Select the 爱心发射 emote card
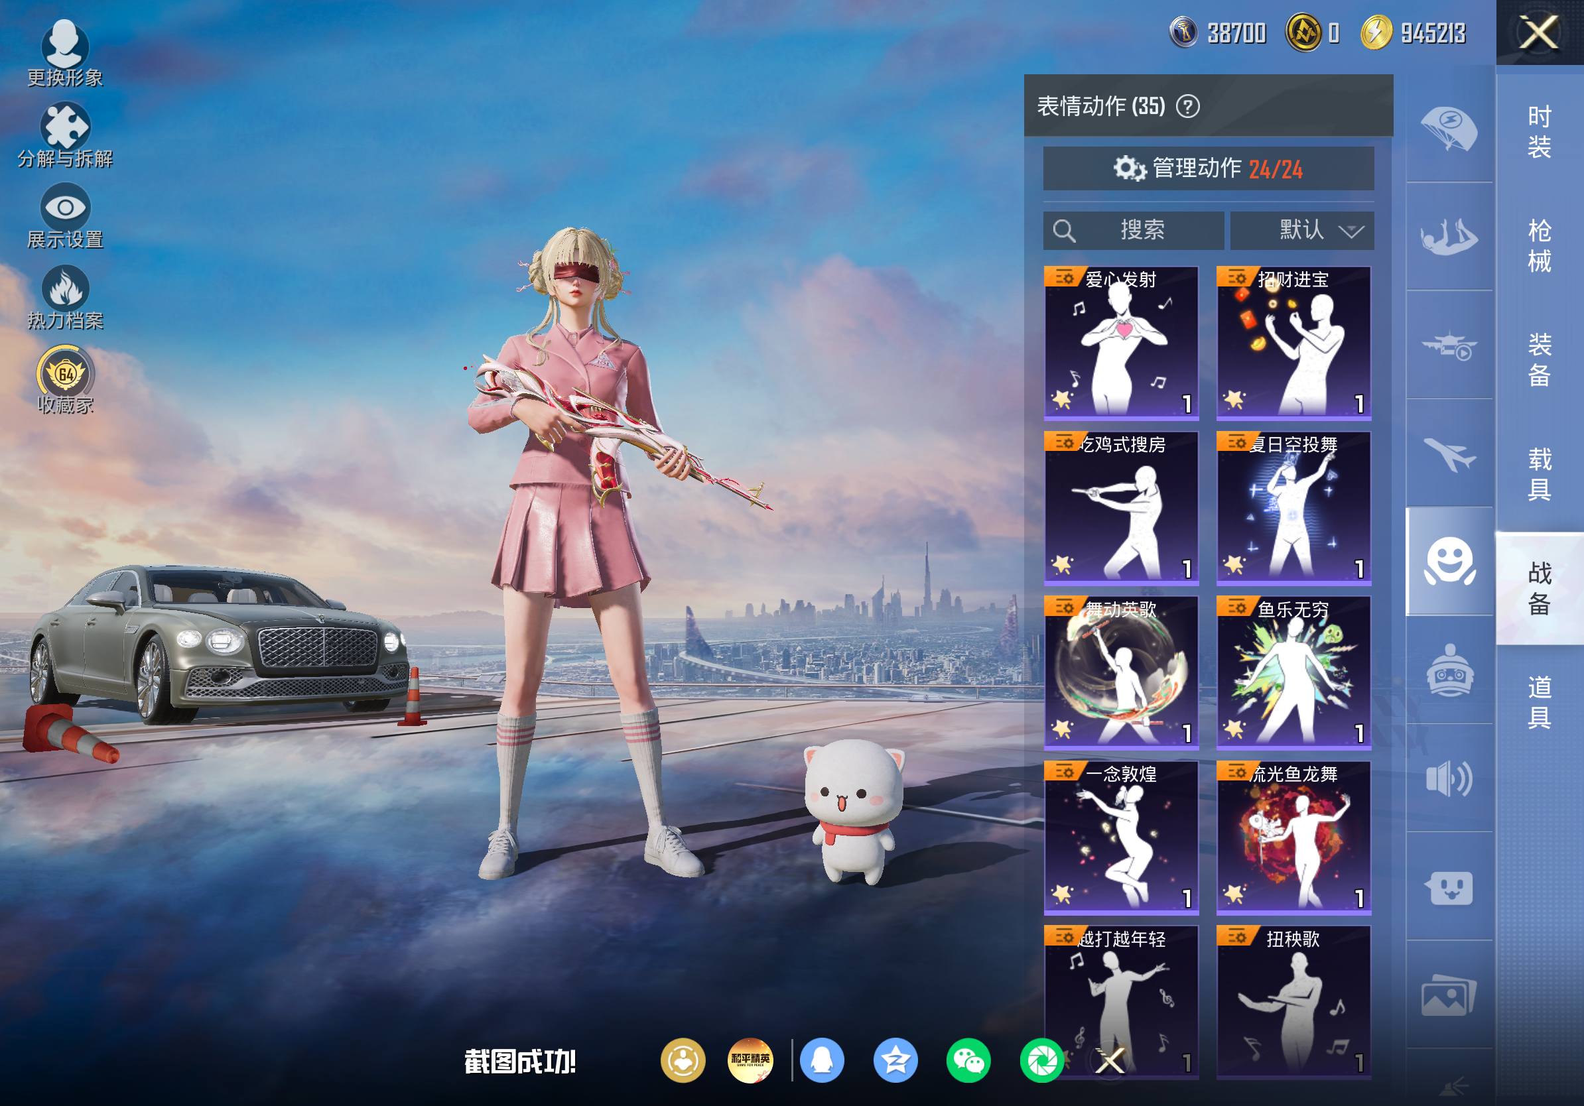Image resolution: width=1584 pixels, height=1106 pixels. coord(1121,343)
